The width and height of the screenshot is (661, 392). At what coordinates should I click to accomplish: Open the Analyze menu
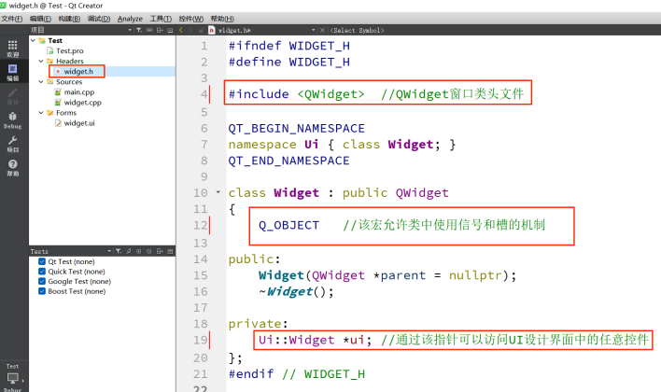pos(130,19)
